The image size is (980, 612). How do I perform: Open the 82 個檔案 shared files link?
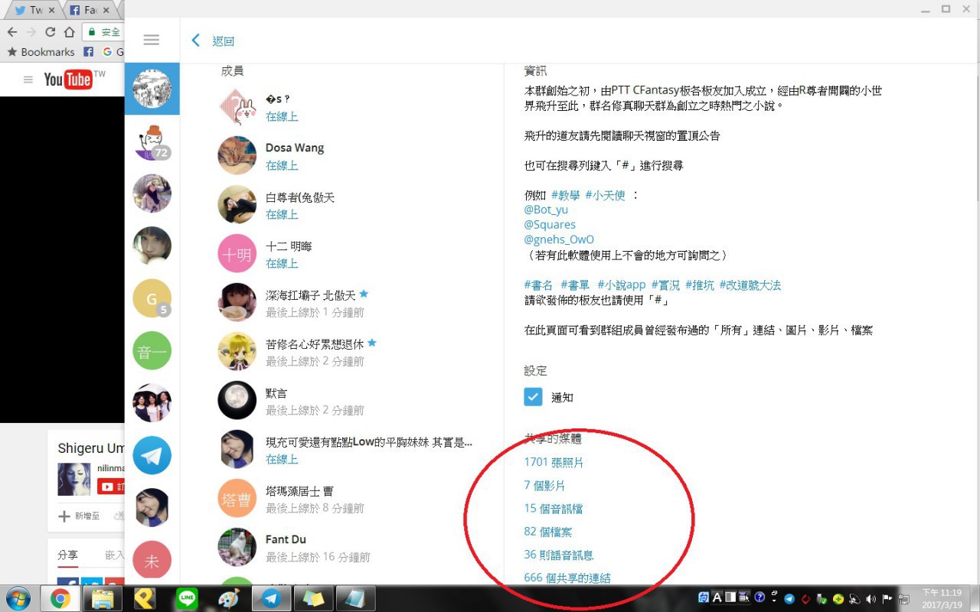coord(547,532)
